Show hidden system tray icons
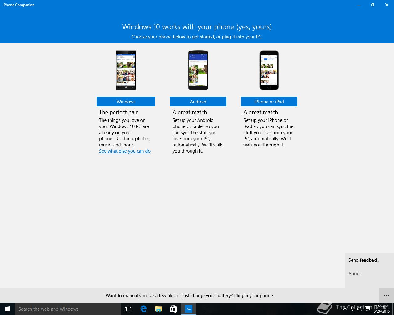 coord(345,309)
